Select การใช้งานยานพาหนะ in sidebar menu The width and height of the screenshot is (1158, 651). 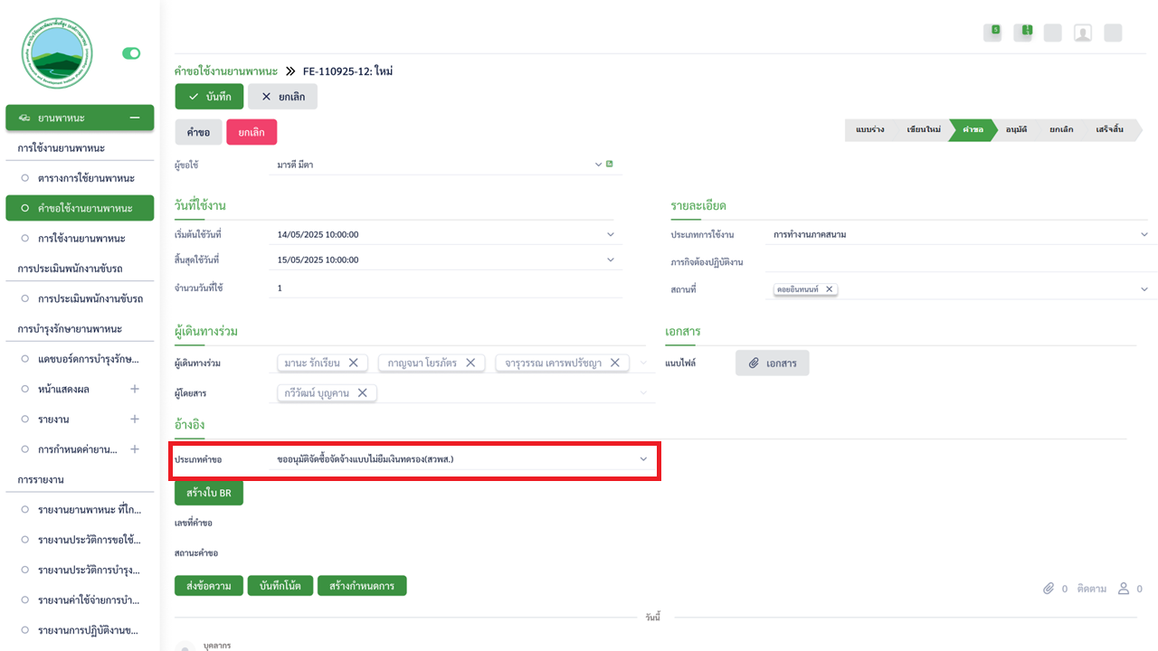(x=81, y=238)
